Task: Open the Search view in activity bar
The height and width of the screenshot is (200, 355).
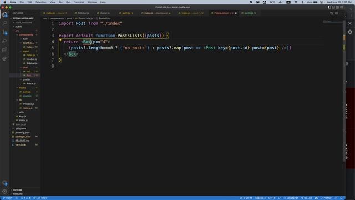Action: coord(4,23)
